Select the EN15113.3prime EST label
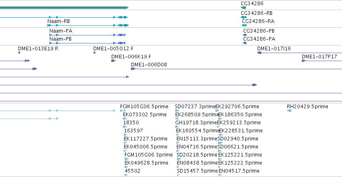 [197, 139]
